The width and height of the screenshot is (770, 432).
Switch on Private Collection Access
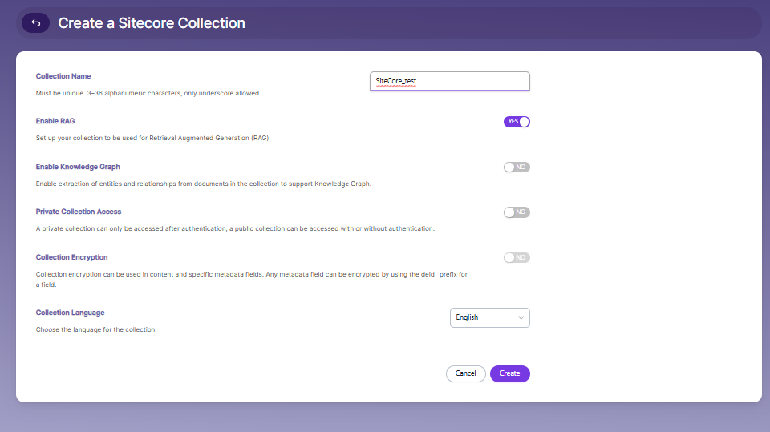point(517,212)
